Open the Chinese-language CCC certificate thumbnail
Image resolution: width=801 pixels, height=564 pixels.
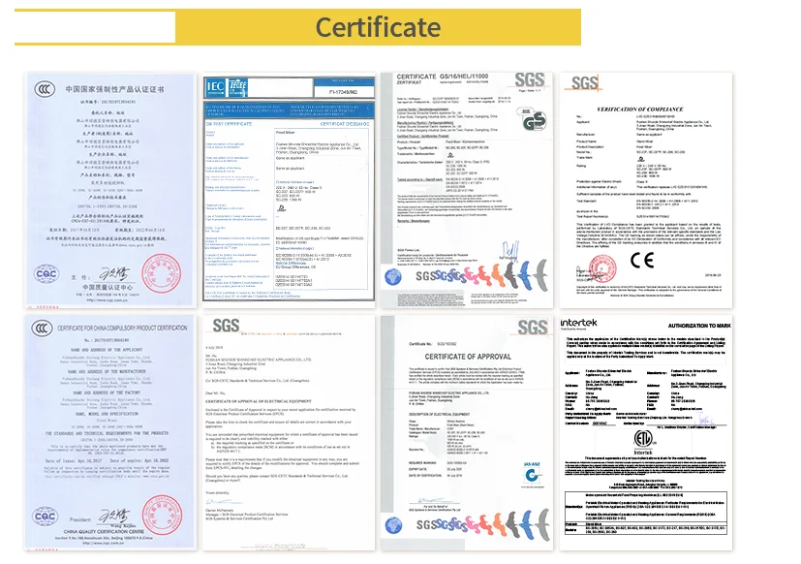[110, 190]
